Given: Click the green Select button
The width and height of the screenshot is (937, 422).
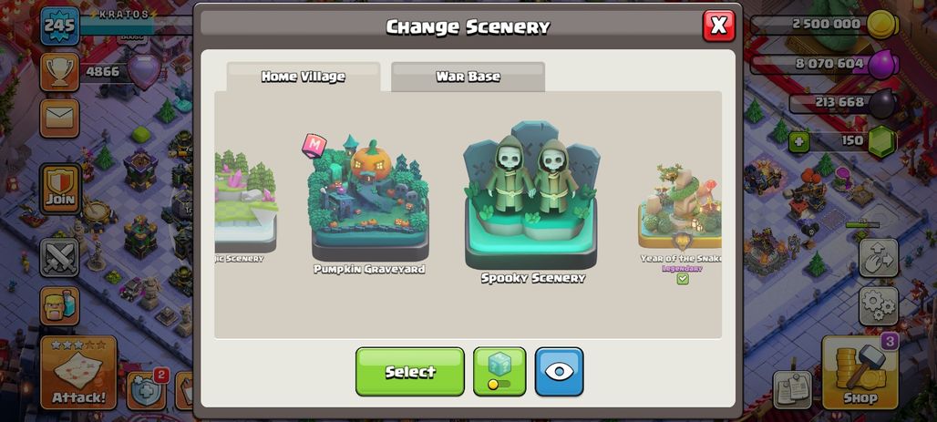Looking at the screenshot, I should tap(410, 372).
